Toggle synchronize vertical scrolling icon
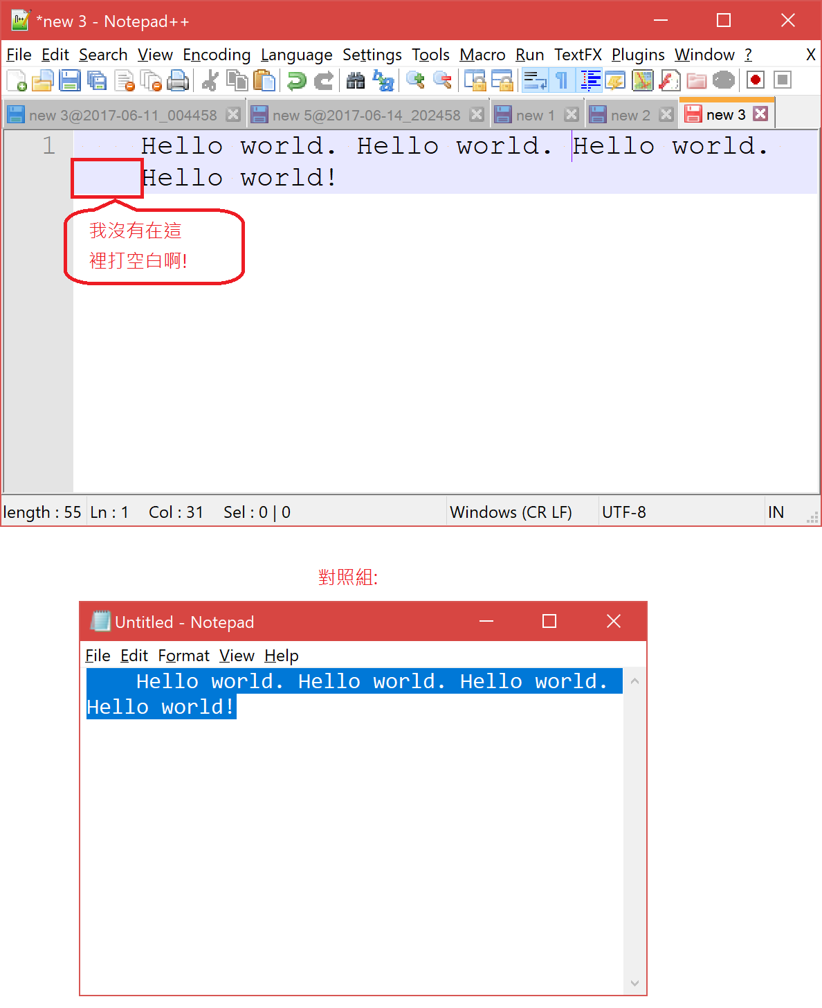 point(475,81)
